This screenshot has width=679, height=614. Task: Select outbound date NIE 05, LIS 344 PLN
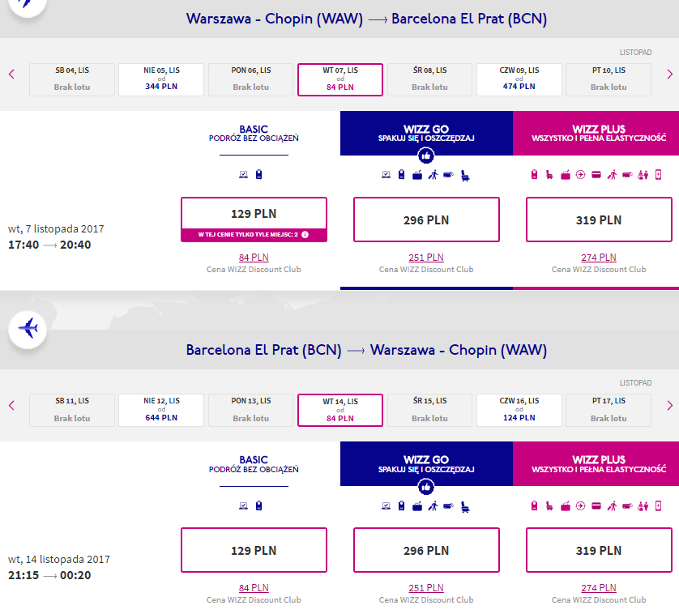161,79
